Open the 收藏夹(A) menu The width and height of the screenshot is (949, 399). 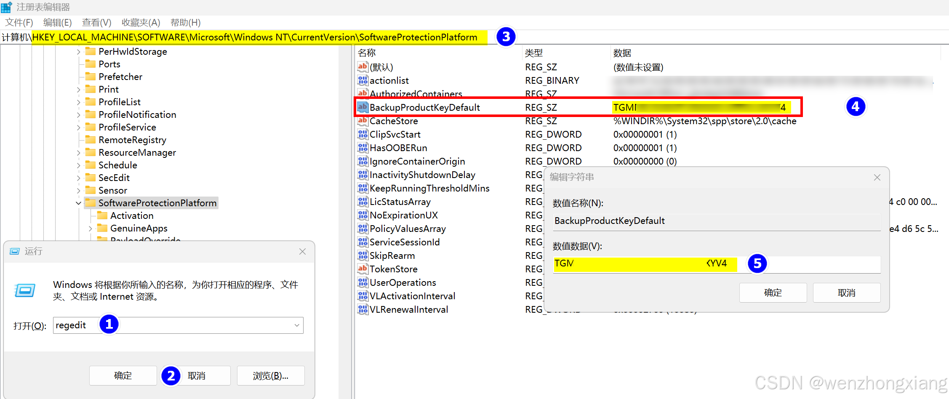click(x=141, y=22)
